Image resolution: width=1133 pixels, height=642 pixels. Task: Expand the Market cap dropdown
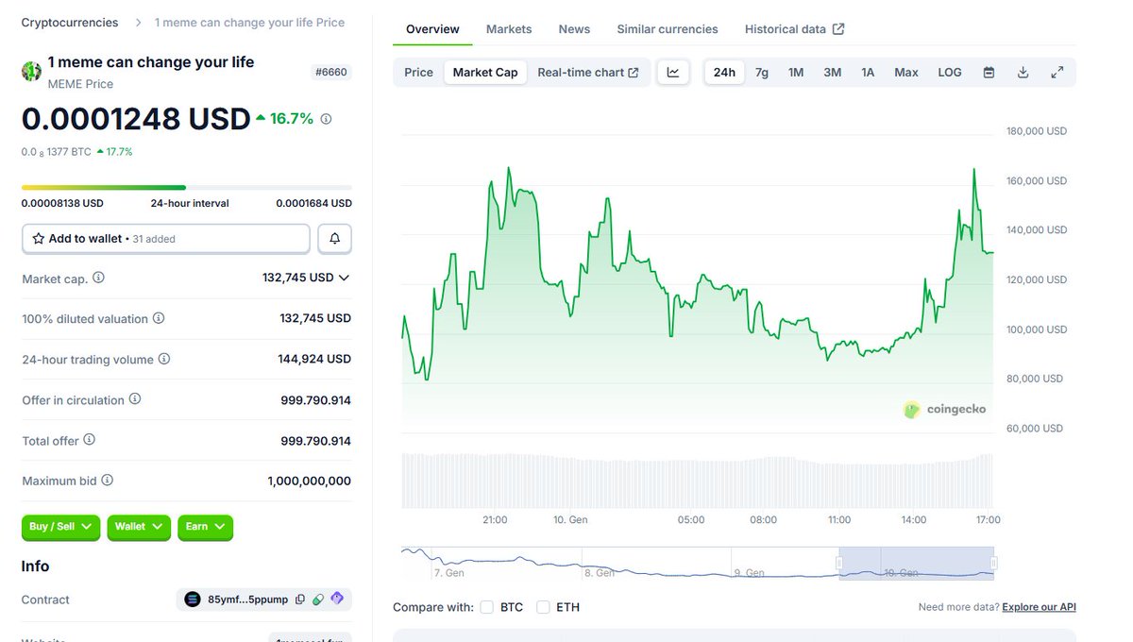tap(346, 278)
